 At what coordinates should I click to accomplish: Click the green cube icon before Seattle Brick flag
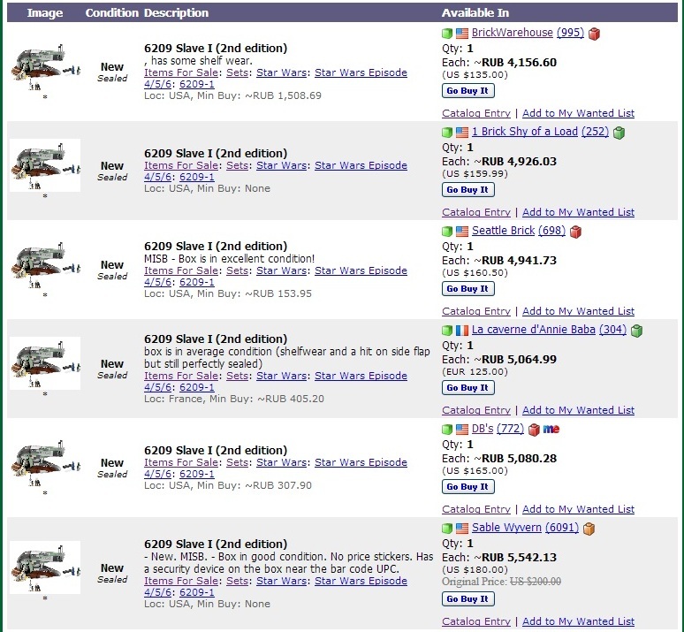coord(446,232)
